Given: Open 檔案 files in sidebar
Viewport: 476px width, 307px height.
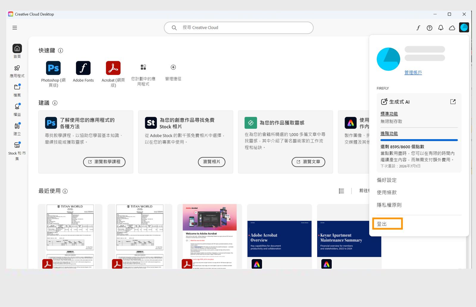Looking at the screenshot, I should tap(17, 90).
